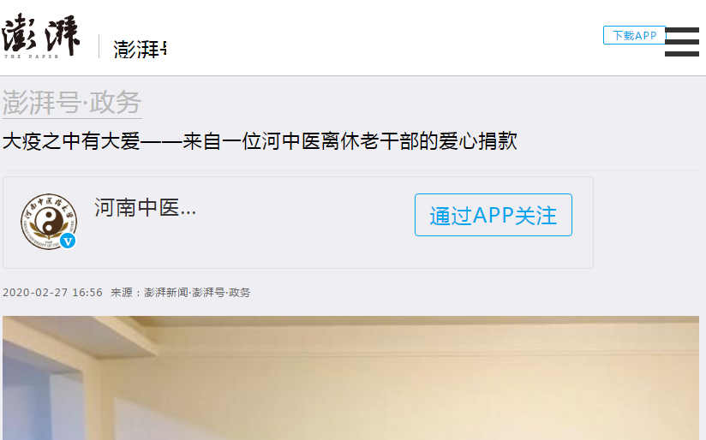Click the source text 澎湃新闻·澎湃号·政务
Image resolution: width=706 pixels, height=440 pixels.
197,293
